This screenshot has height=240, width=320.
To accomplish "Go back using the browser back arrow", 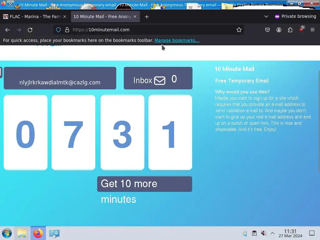I will click(7, 30).
